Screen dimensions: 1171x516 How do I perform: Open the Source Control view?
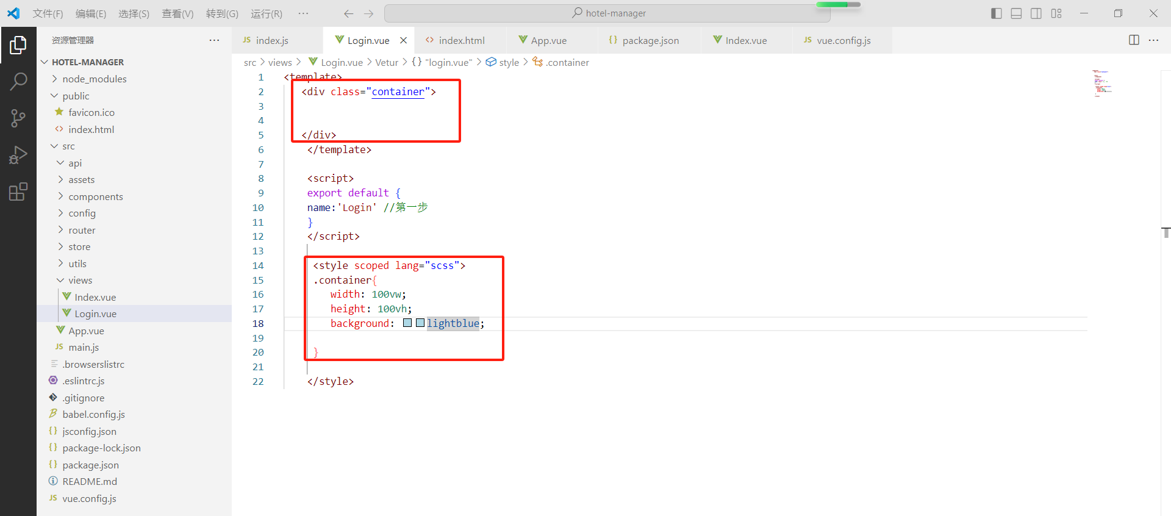[18, 118]
